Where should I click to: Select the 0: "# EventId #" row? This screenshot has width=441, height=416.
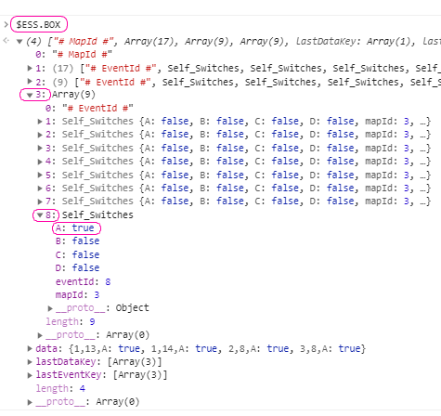tap(89, 108)
